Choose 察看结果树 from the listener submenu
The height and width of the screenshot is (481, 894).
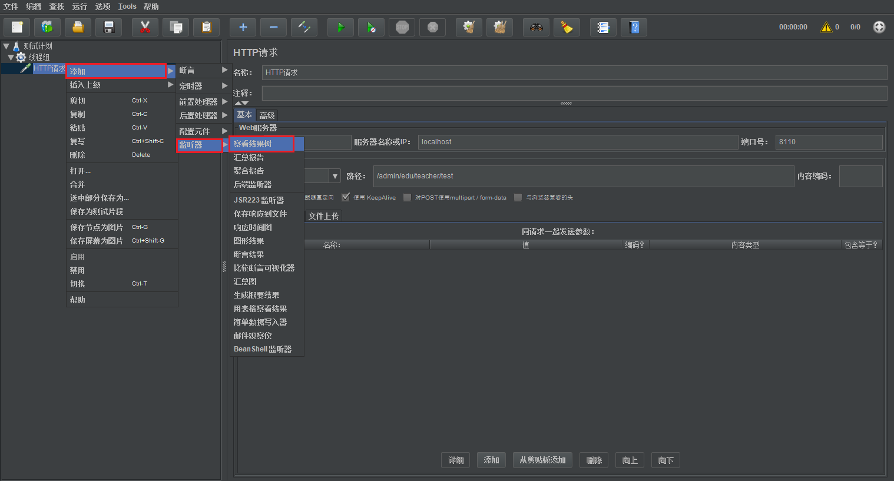click(x=266, y=144)
